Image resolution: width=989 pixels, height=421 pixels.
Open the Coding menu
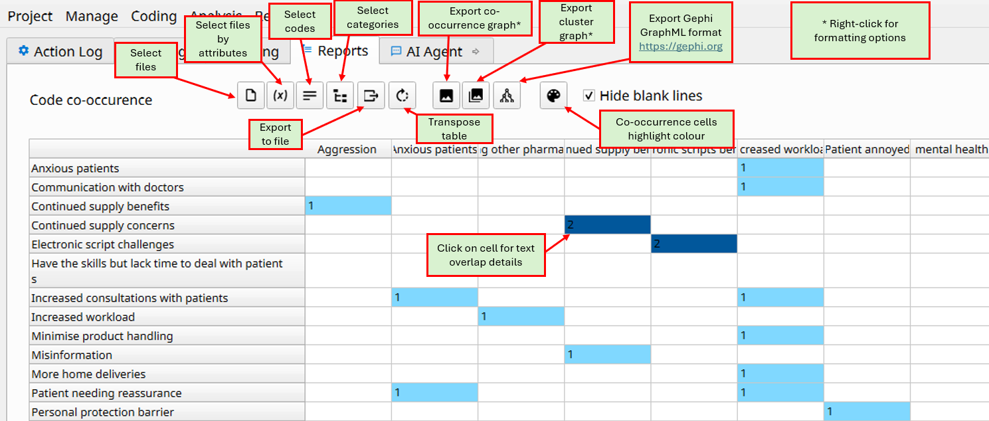click(154, 16)
